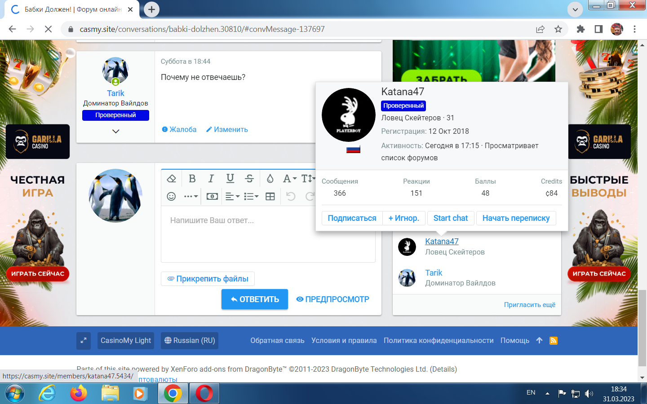Click the banknote money icon in editor
This screenshot has height=404, width=647.
212,196
